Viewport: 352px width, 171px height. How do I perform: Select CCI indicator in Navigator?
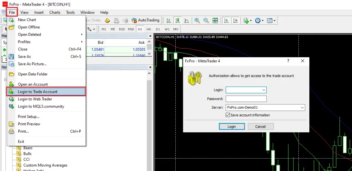pos(26,159)
